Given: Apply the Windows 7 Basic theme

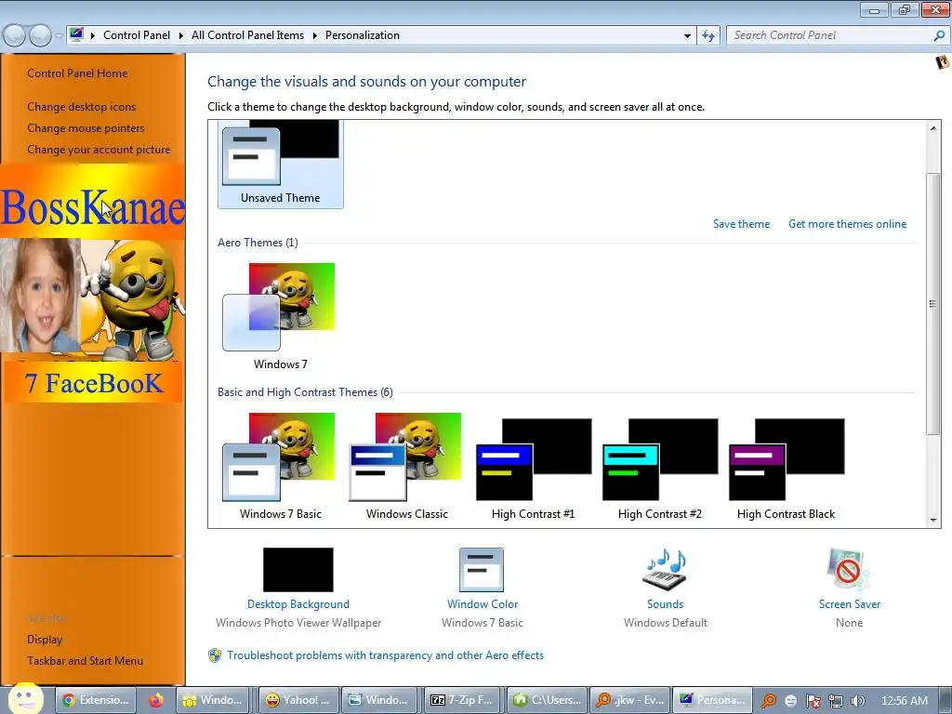Looking at the screenshot, I should pyautogui.click(x=280, y=467).
